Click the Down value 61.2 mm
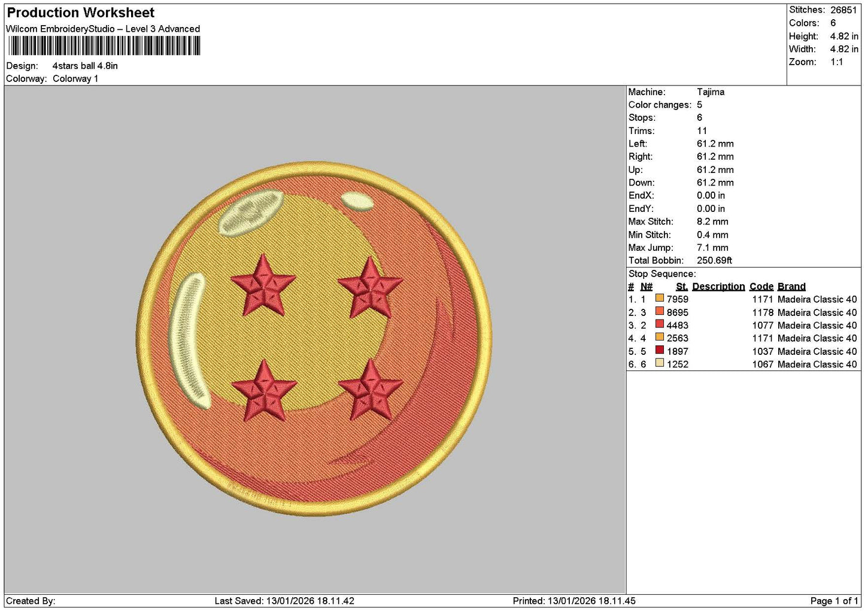865x611 pixels. pyautogui.click(x=715, y=183)
